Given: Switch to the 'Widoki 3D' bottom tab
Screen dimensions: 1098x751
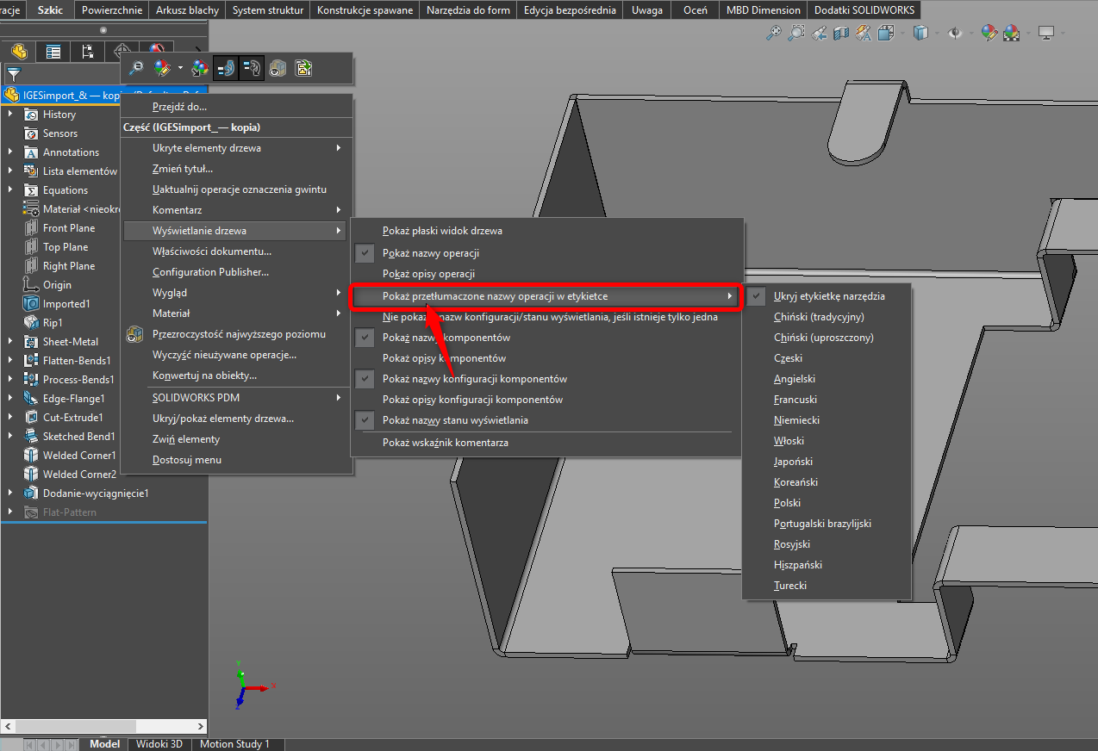Looking at the screenshot, I should 159,744.
